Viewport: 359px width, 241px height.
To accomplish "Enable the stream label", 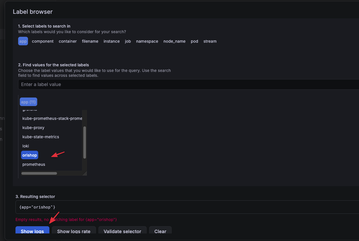I will (x=210, y=41).
